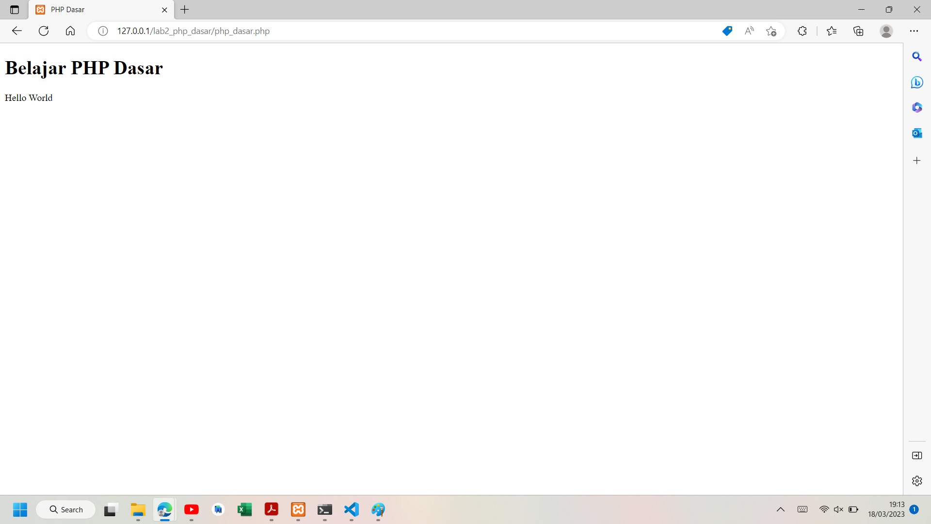The image size is (931, 524).
Task: Open Visual Studio Code from the taskbar
Action: pos(352,509)
